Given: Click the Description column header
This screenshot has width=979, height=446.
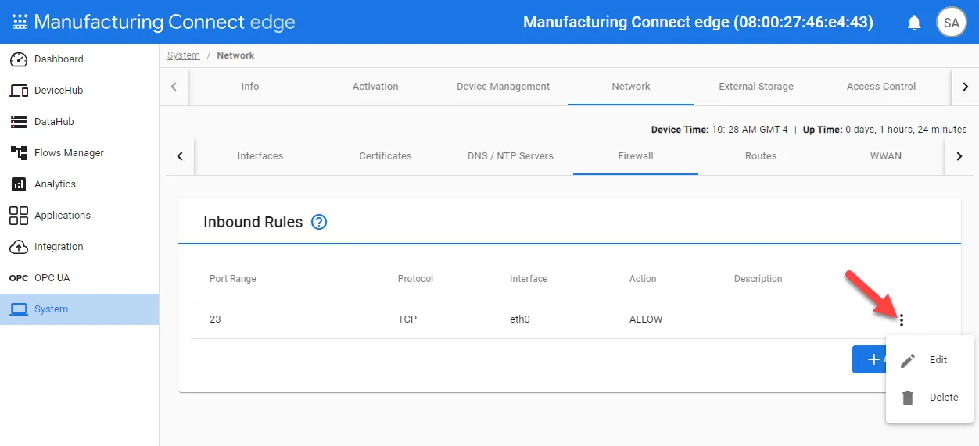Looking at the screenshot, I should pyautogui.click(x=758, y=279).
